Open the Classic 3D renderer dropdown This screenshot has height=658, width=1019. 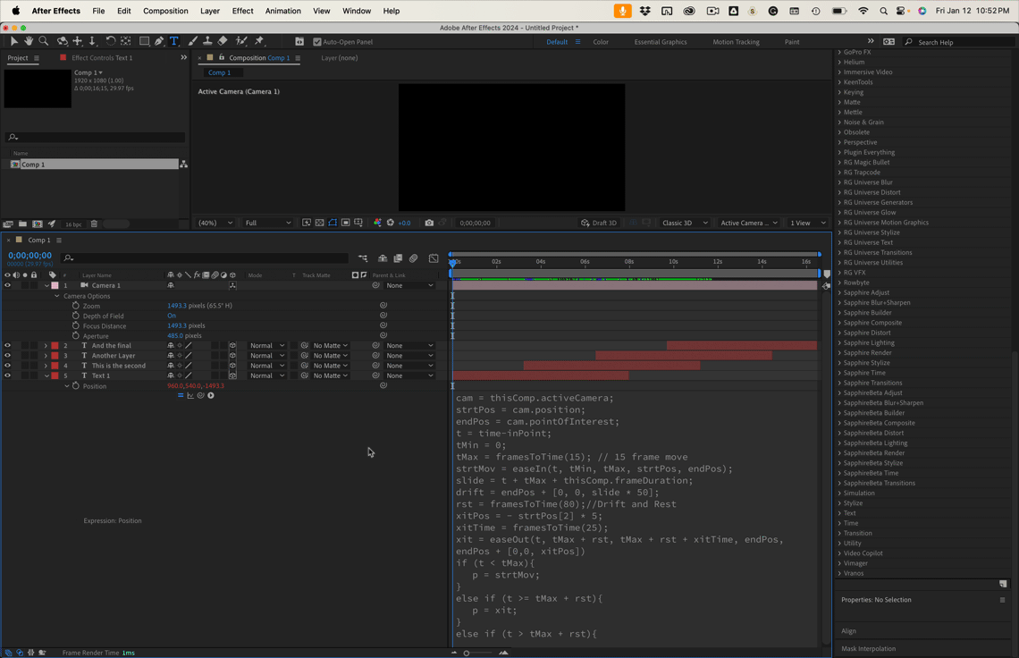click(x=685, y=223)
